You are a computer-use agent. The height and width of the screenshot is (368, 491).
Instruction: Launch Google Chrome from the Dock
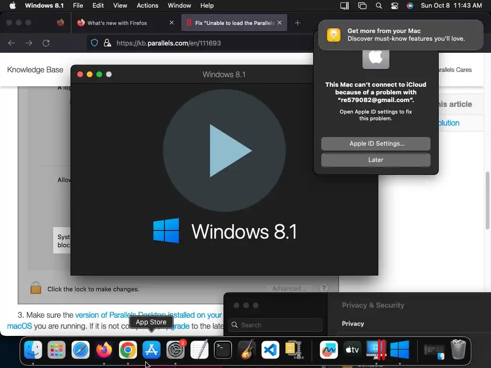click(x=128, y=349)
